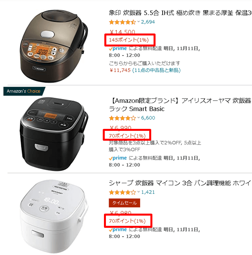
Task: Click the Amazon's Choice badge
Action: (x=24, y=91)
